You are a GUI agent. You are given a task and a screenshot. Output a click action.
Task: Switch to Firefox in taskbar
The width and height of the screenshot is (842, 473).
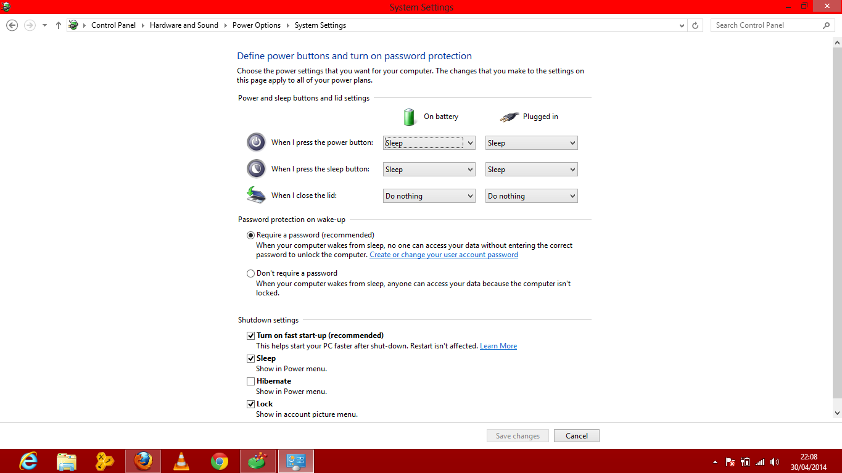tap(143, 461)
